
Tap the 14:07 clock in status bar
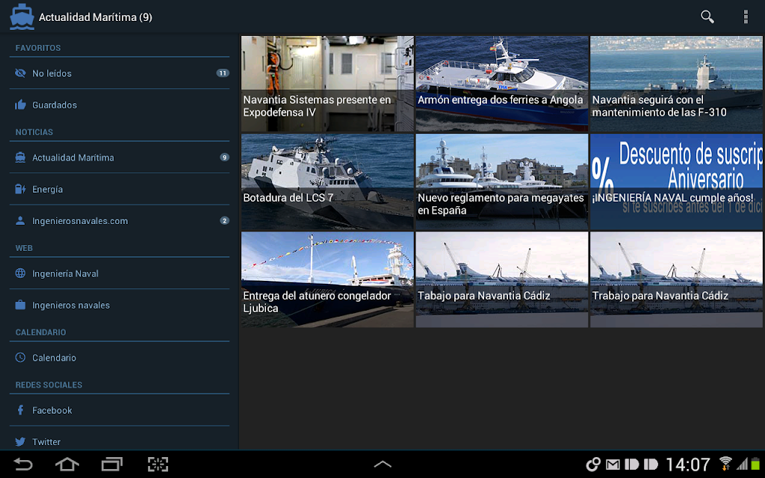point(688,465)
